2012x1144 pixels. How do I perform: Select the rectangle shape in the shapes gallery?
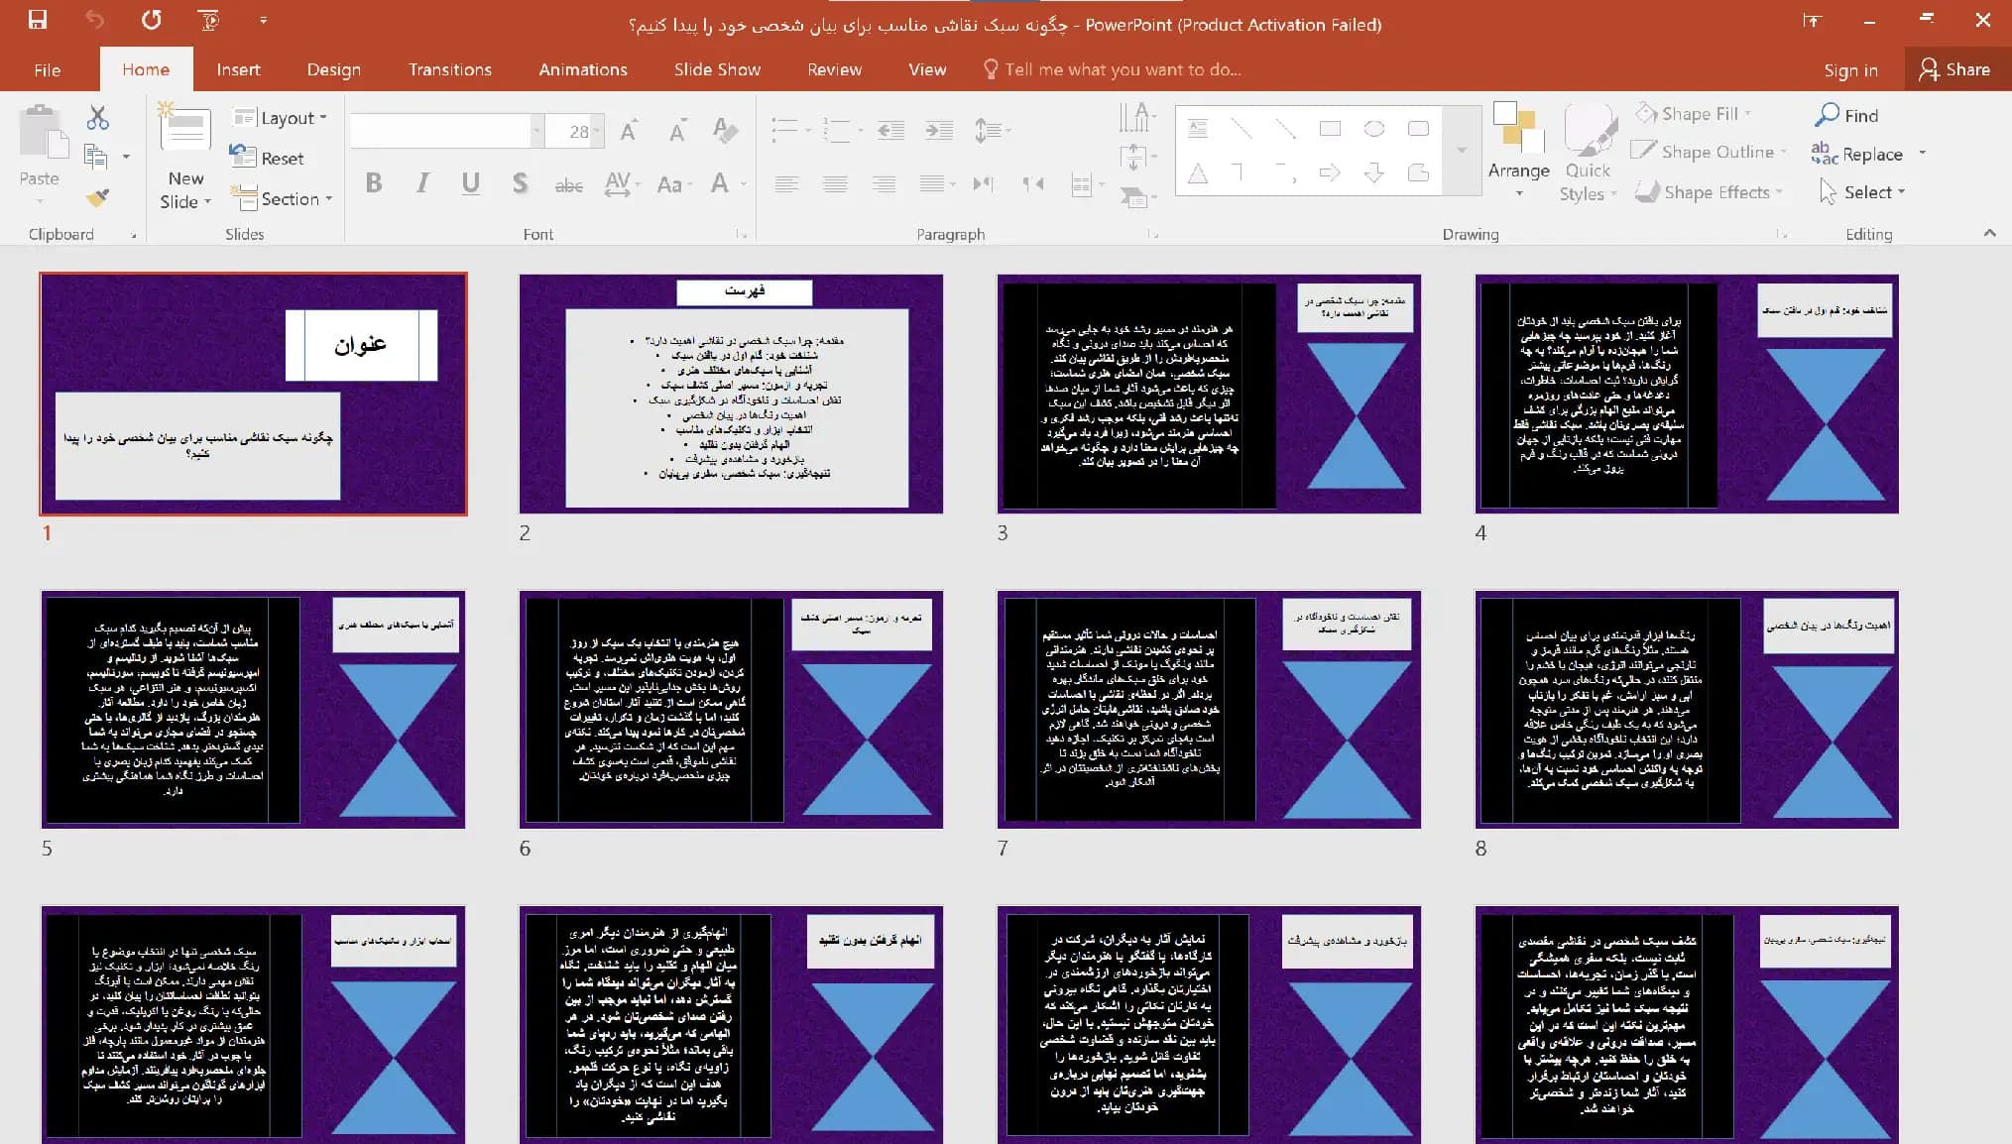(1330, 129)
